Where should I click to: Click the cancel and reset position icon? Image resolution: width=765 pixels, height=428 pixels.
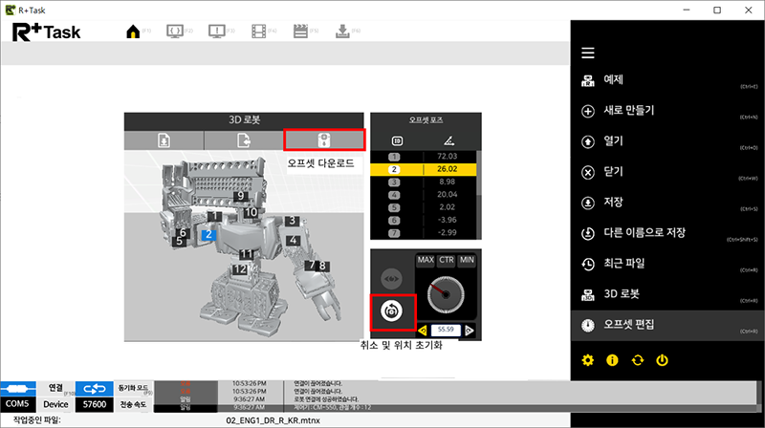(x=391, y=310)
